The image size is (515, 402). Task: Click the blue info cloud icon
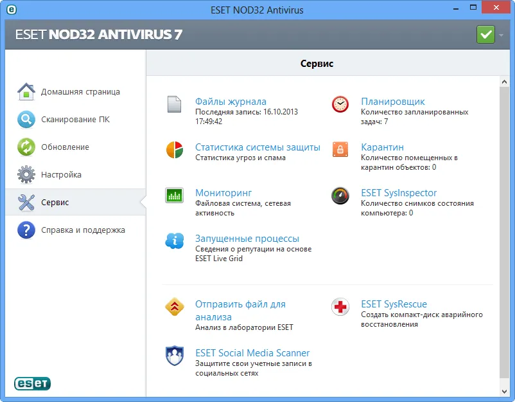[x=175, y=241]
